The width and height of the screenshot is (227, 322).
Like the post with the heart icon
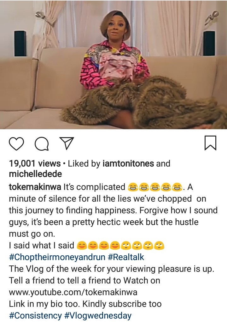16,144
